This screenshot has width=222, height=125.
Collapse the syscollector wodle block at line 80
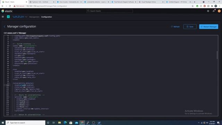pyautogui.click(x=10, y=46)
